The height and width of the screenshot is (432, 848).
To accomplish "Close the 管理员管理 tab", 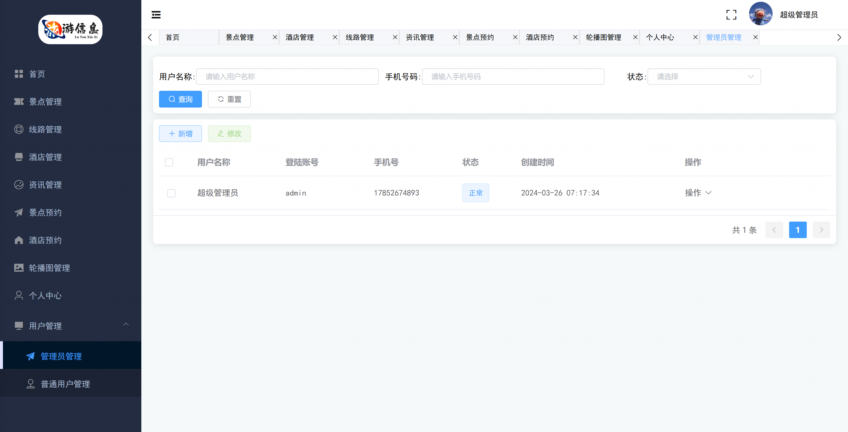I will 756,37.
